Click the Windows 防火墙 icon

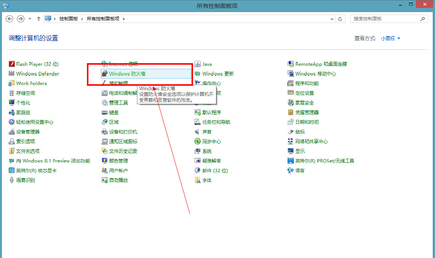(105, 73)
